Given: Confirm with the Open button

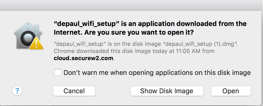Looking at the screenshot, I should pos(231,91).
